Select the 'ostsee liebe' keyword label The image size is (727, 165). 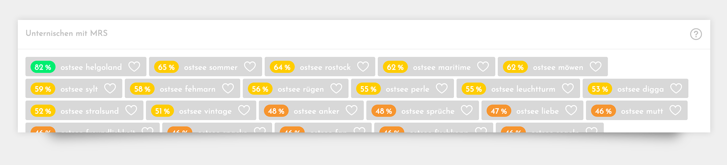537,111
